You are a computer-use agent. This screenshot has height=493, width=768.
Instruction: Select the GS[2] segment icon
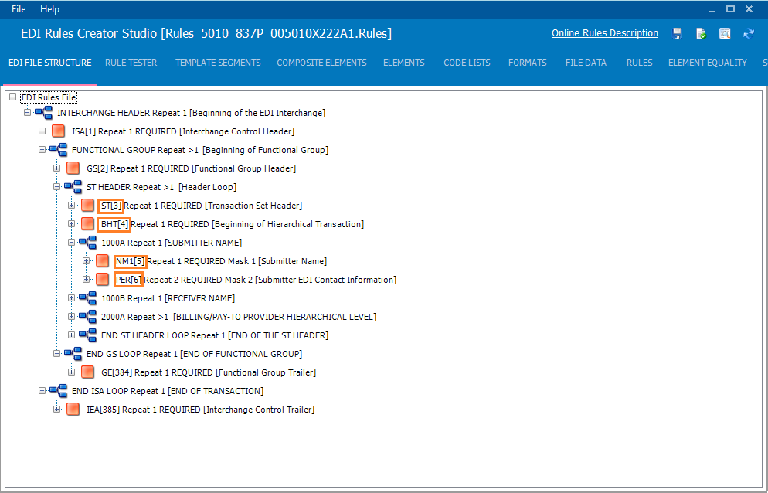tap(73, 168)
